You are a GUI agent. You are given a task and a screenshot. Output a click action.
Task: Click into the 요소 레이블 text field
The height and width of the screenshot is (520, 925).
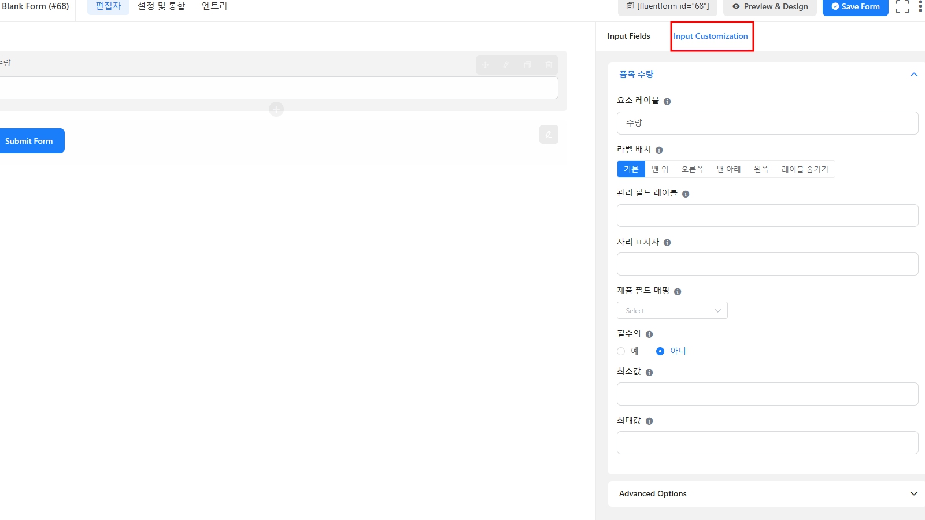tap(767, 123)
